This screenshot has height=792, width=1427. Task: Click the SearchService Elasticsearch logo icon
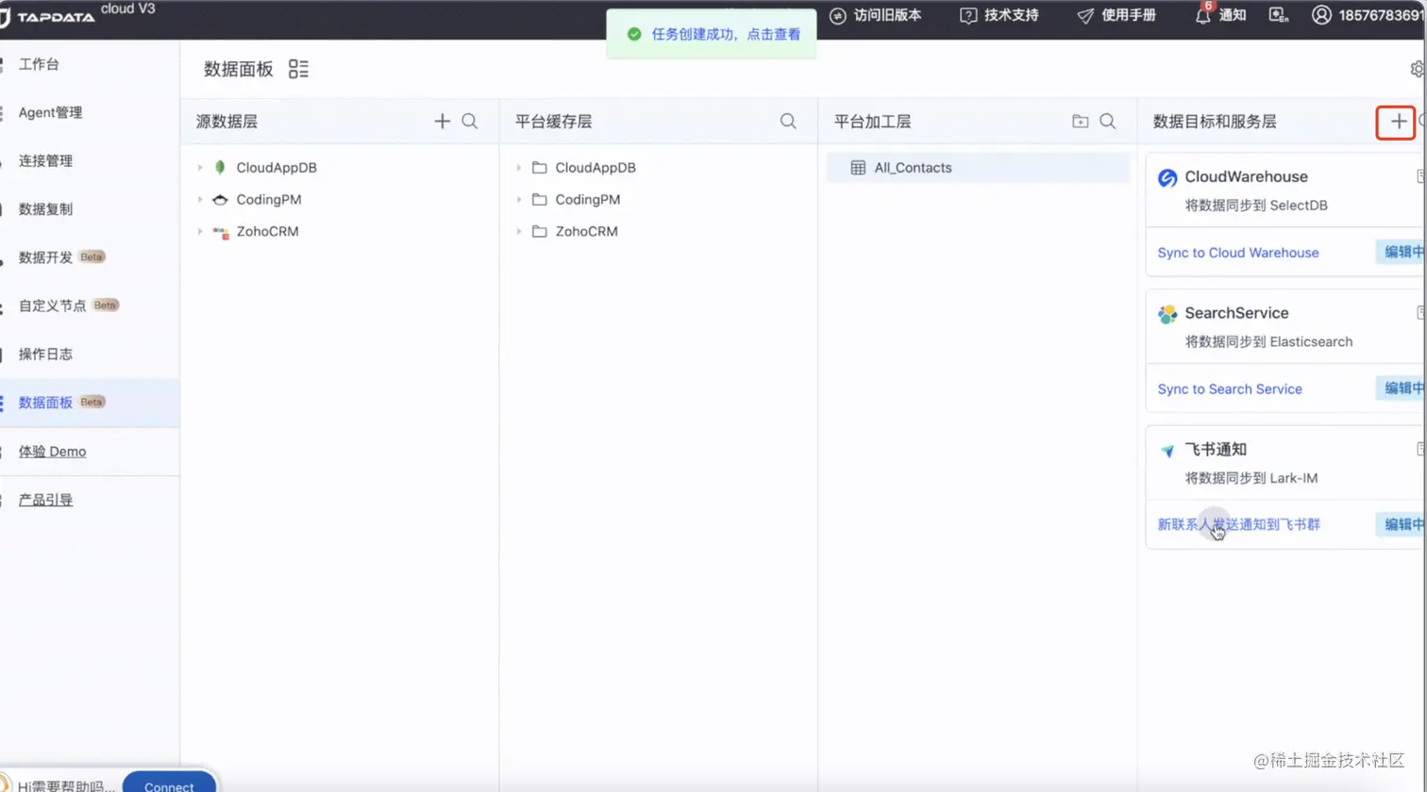pos(1167,314)
